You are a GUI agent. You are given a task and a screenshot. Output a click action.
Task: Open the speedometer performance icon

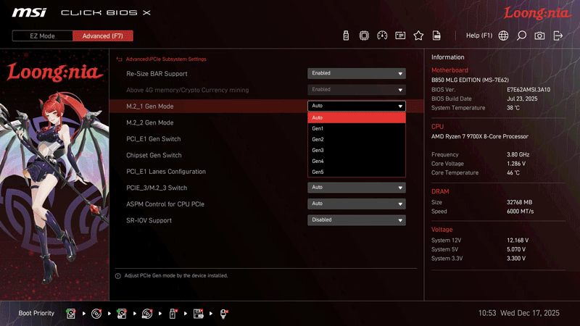point(383,35)
